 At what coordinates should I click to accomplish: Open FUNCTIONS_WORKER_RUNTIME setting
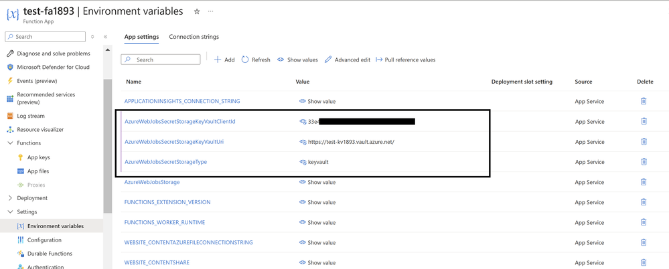click(165, 222)
